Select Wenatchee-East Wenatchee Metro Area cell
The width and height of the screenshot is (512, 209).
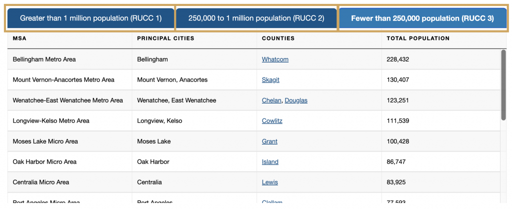[70, 100]
